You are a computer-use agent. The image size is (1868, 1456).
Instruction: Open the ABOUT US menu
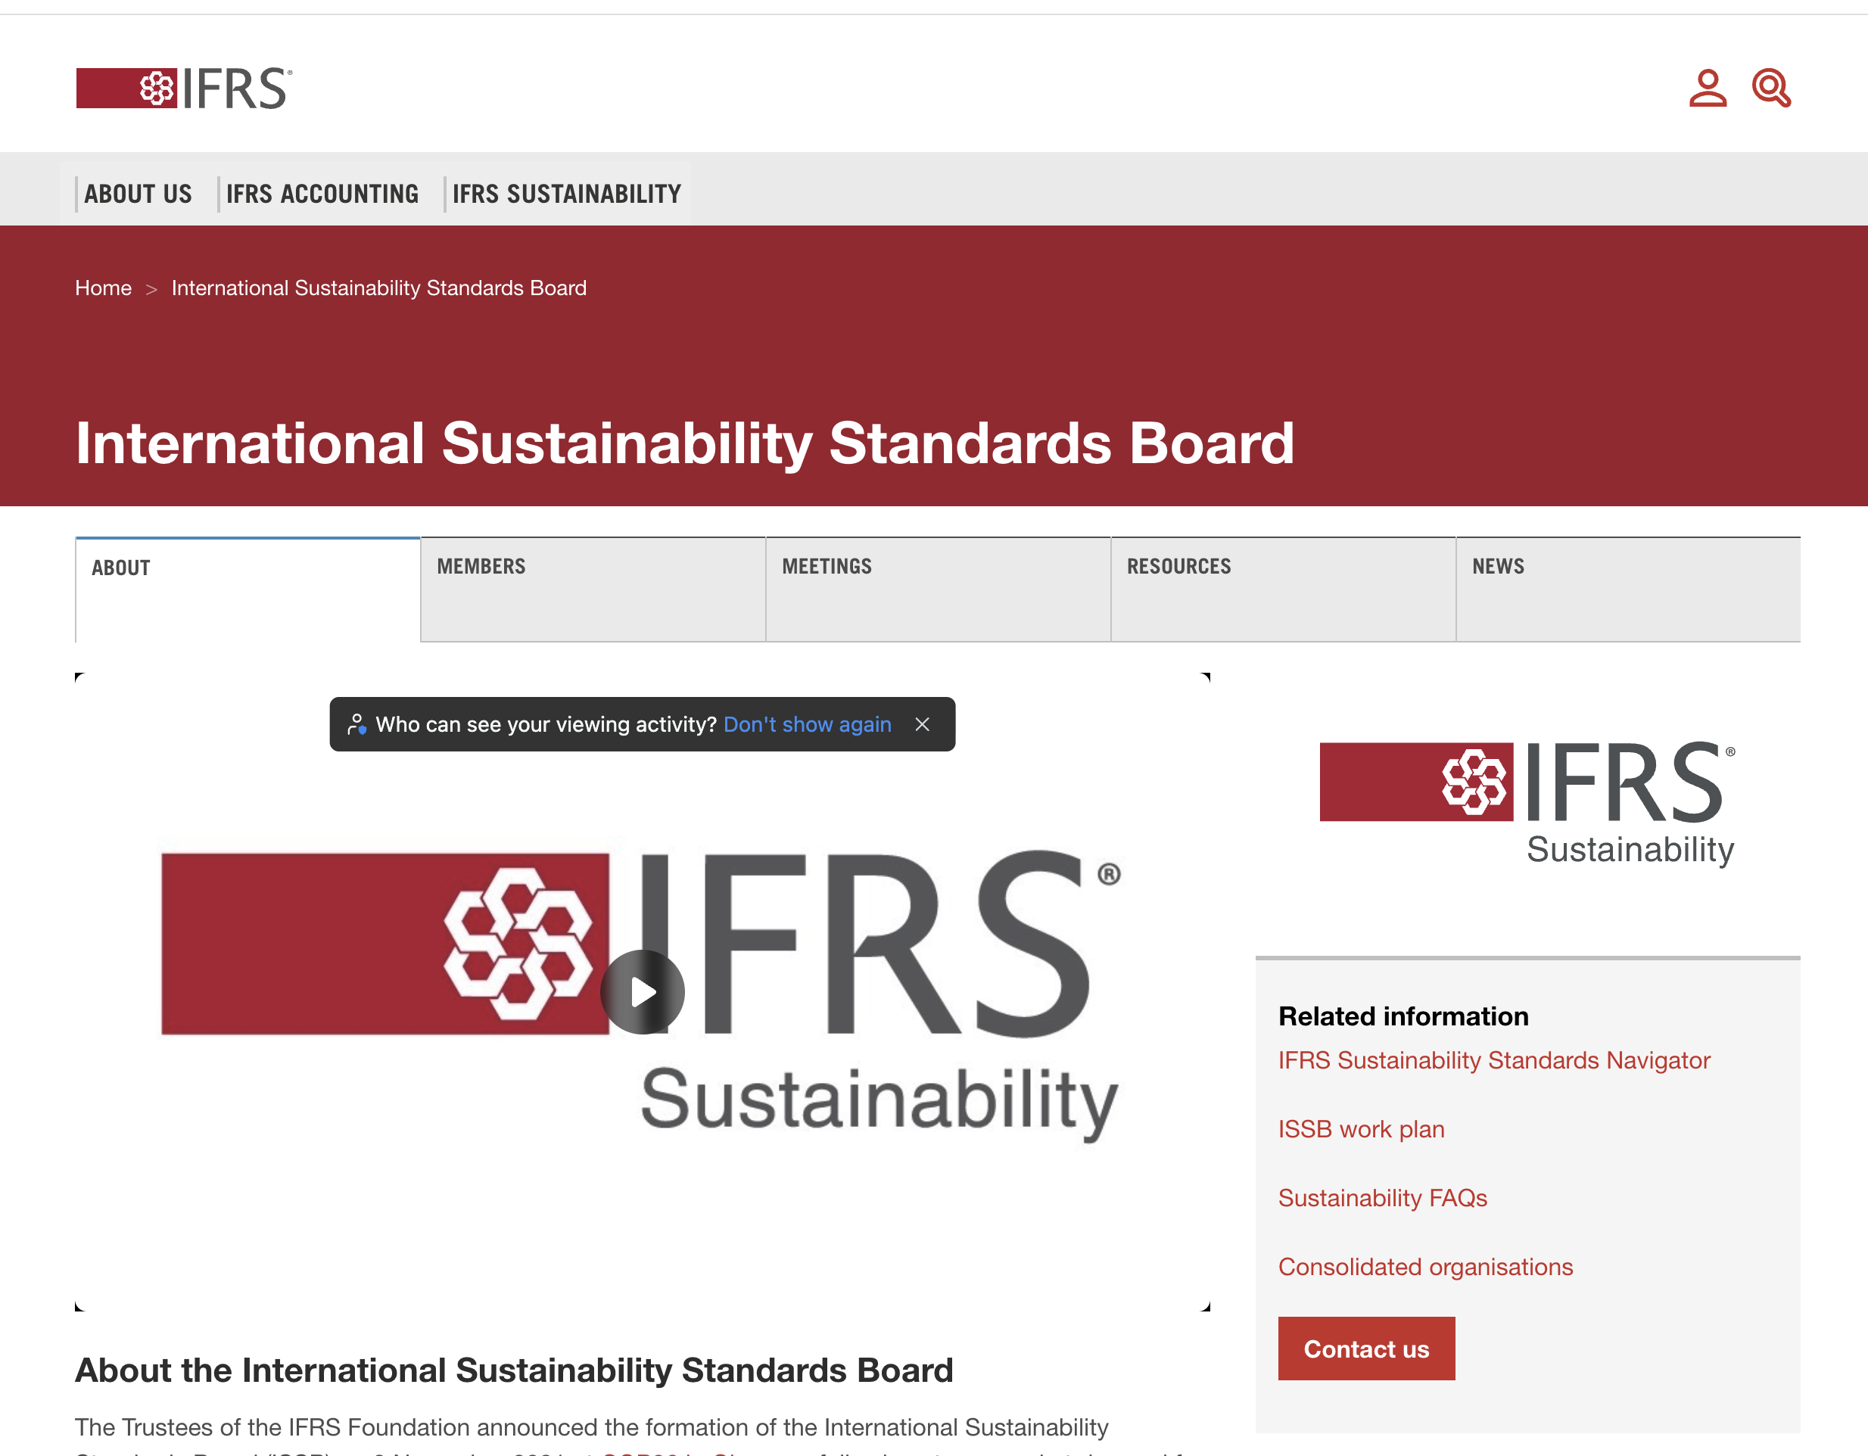click(x=138, y=194)
